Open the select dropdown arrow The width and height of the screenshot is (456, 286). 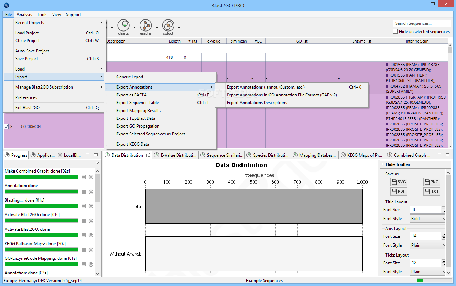point(179,27)
